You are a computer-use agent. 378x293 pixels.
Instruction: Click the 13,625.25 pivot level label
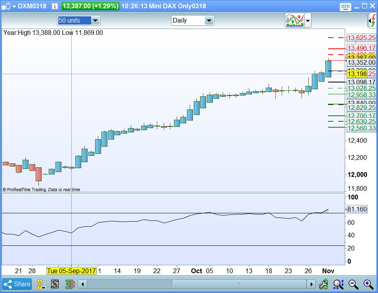[361, 38]
